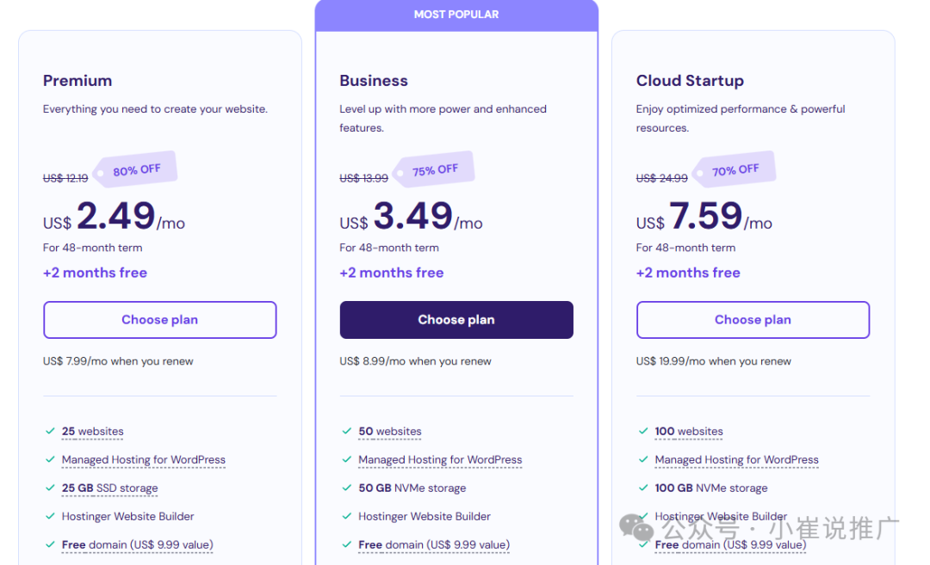Click Choose plan button for Premium
This screenshot has width=930, height=565.
pos(159,320)
